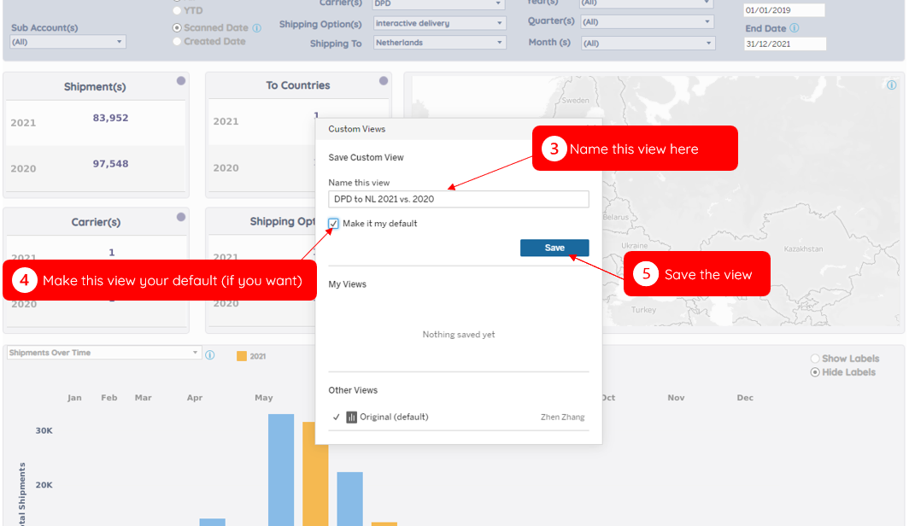Click the Jan month axis label
Viewport: 909px width, 526px height.
(x=74, y=398)
